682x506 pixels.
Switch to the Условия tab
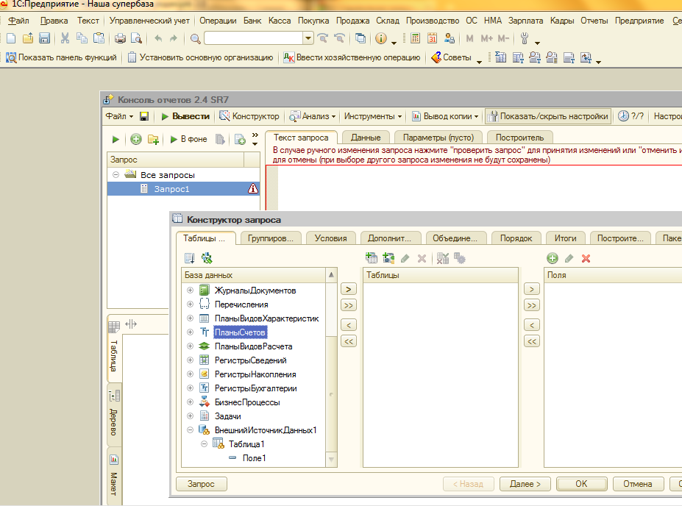click(x=330, y=238)
